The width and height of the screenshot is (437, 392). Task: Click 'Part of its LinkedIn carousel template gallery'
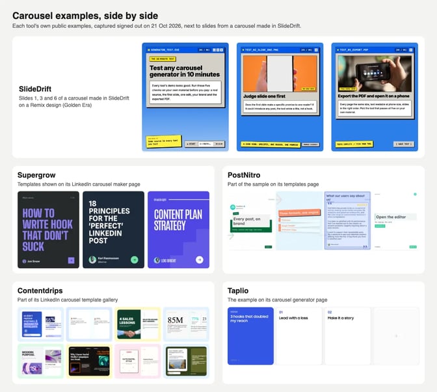[68, 300]
